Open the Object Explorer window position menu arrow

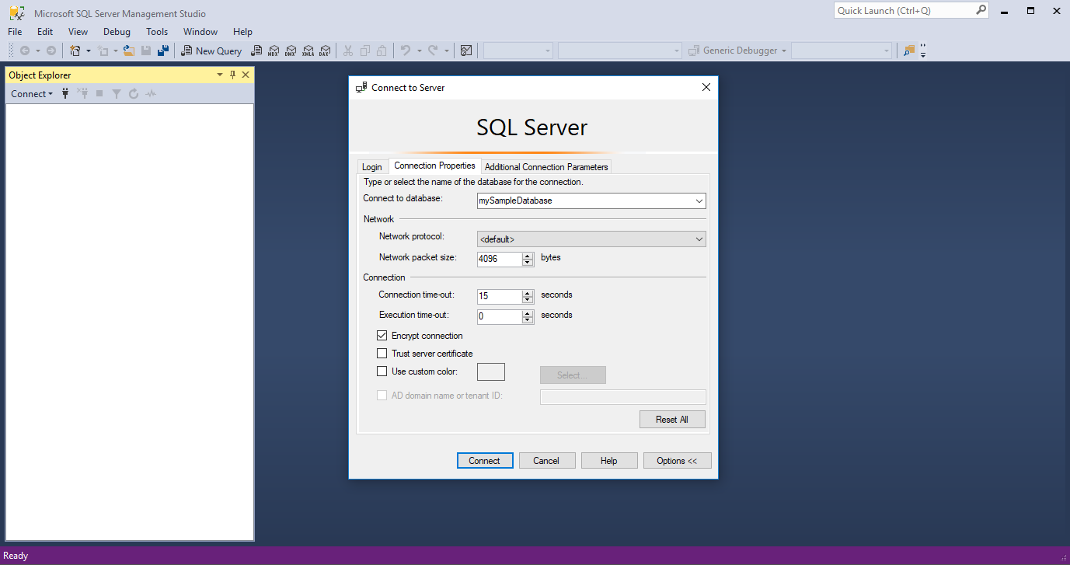[220, 75]
